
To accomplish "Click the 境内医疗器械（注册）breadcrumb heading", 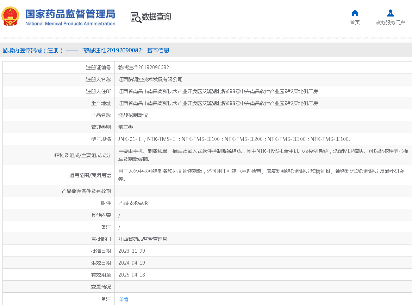I will click(35, 50).
